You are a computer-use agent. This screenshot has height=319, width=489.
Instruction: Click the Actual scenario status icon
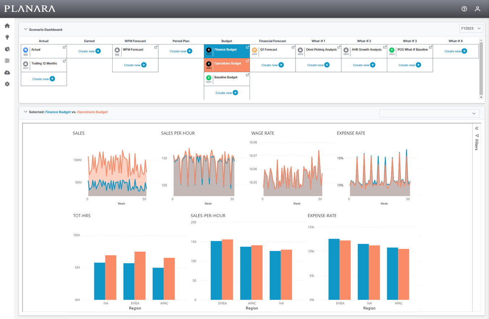click(x=26, y=50)
